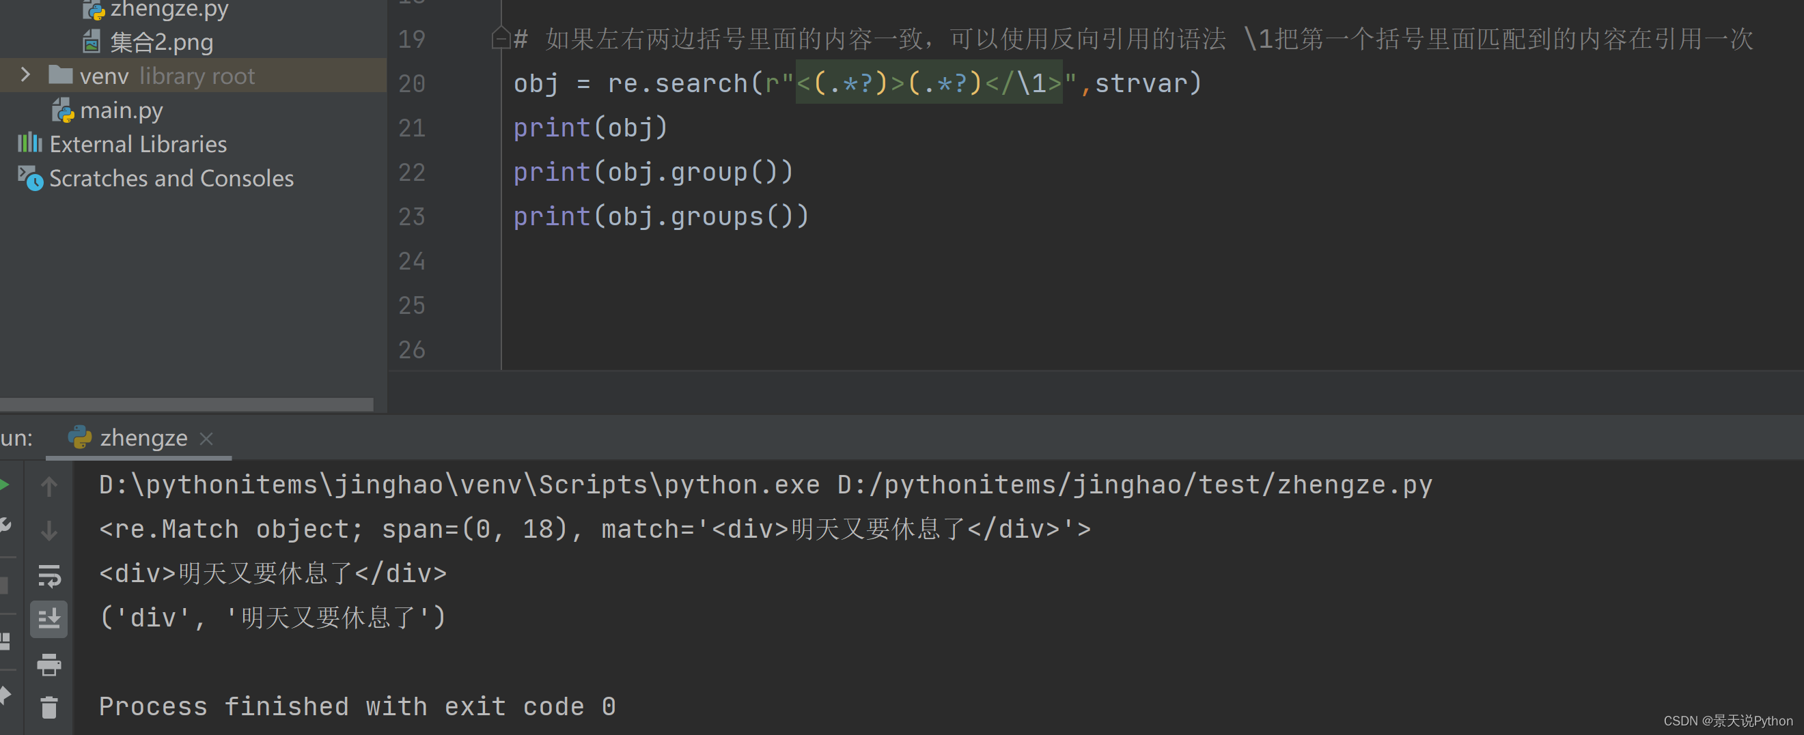Clear console with the trash icon
The image size is (1804, 735).
pos(49,707)
